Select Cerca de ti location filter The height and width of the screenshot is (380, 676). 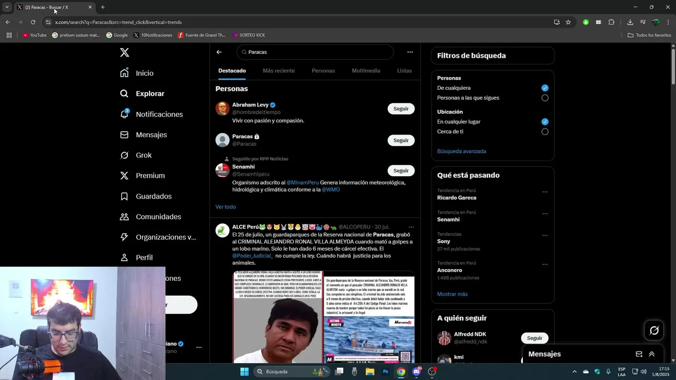tap(545, 131)
